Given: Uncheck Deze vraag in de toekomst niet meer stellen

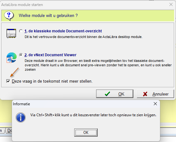Looking at the screenshot, I should [x=8, y=81].
